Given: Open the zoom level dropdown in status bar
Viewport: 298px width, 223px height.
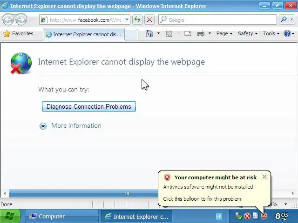Looking at the screenshot, I should pyautogui.click(x=285, y=204).
